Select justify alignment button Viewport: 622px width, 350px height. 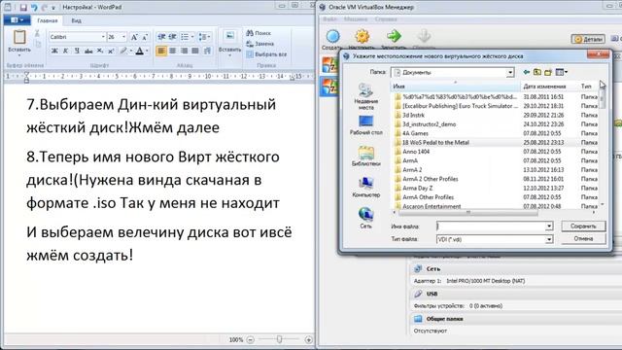(x=194, y=51)
